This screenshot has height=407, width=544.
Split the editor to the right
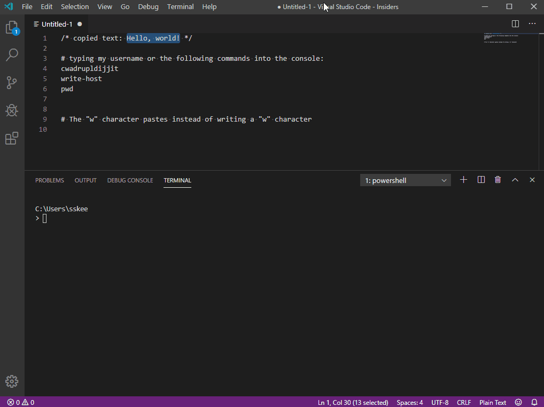pyautogui.click(x=515, y=23)
